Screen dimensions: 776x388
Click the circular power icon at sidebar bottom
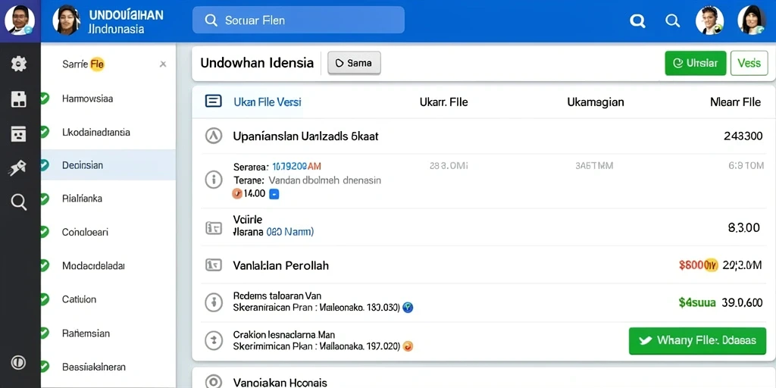pyautogui.click(x=19, y=362)
